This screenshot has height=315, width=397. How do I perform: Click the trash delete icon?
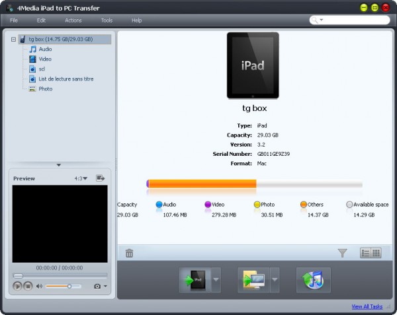[x=130, y=252]
